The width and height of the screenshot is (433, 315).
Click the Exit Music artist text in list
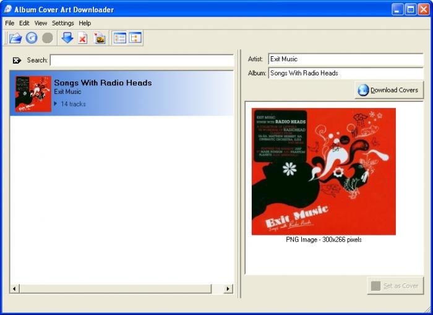point(67,91)
